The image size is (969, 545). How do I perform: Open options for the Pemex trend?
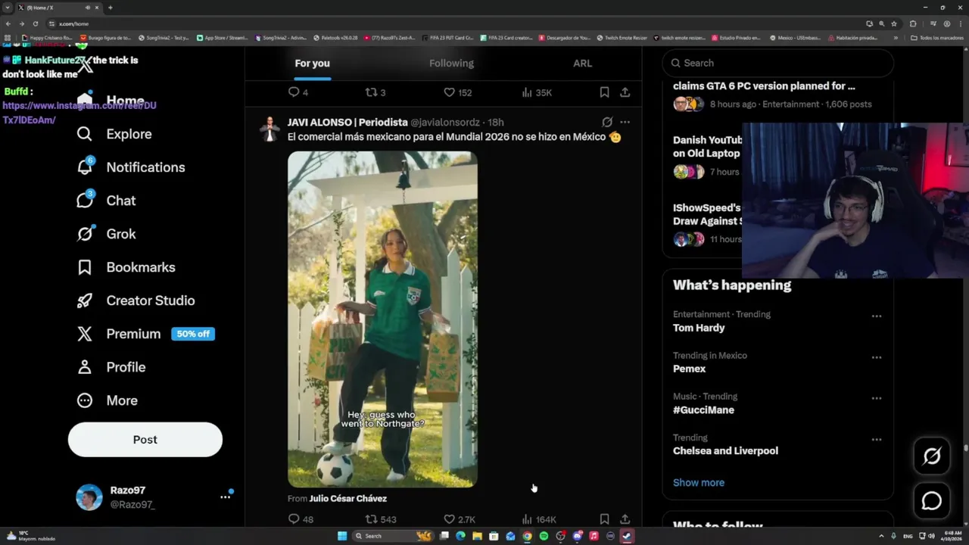pyautogui.click(x=876, y=357)
